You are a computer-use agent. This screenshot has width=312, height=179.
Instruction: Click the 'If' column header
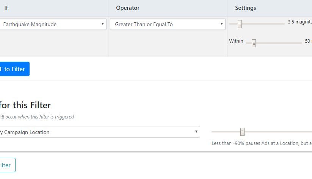point(6,8)
